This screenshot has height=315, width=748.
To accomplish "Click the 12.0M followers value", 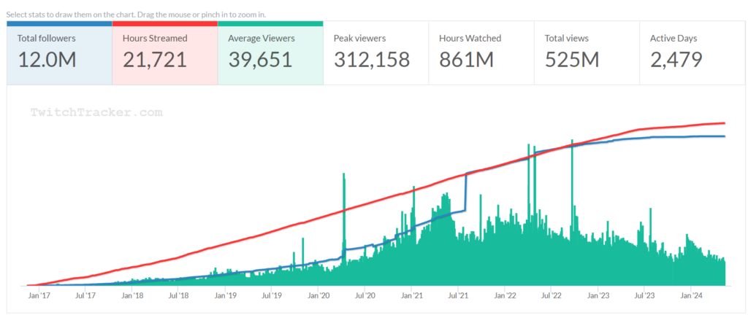I will (47, 60).
